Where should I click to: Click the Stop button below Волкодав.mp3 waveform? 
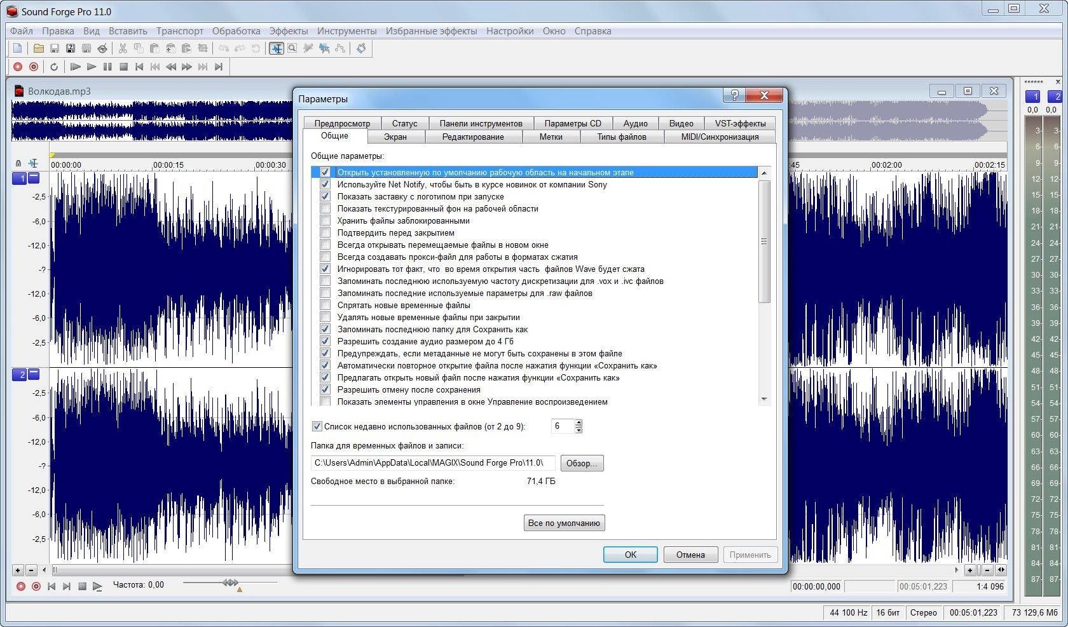tap(82, 586)
